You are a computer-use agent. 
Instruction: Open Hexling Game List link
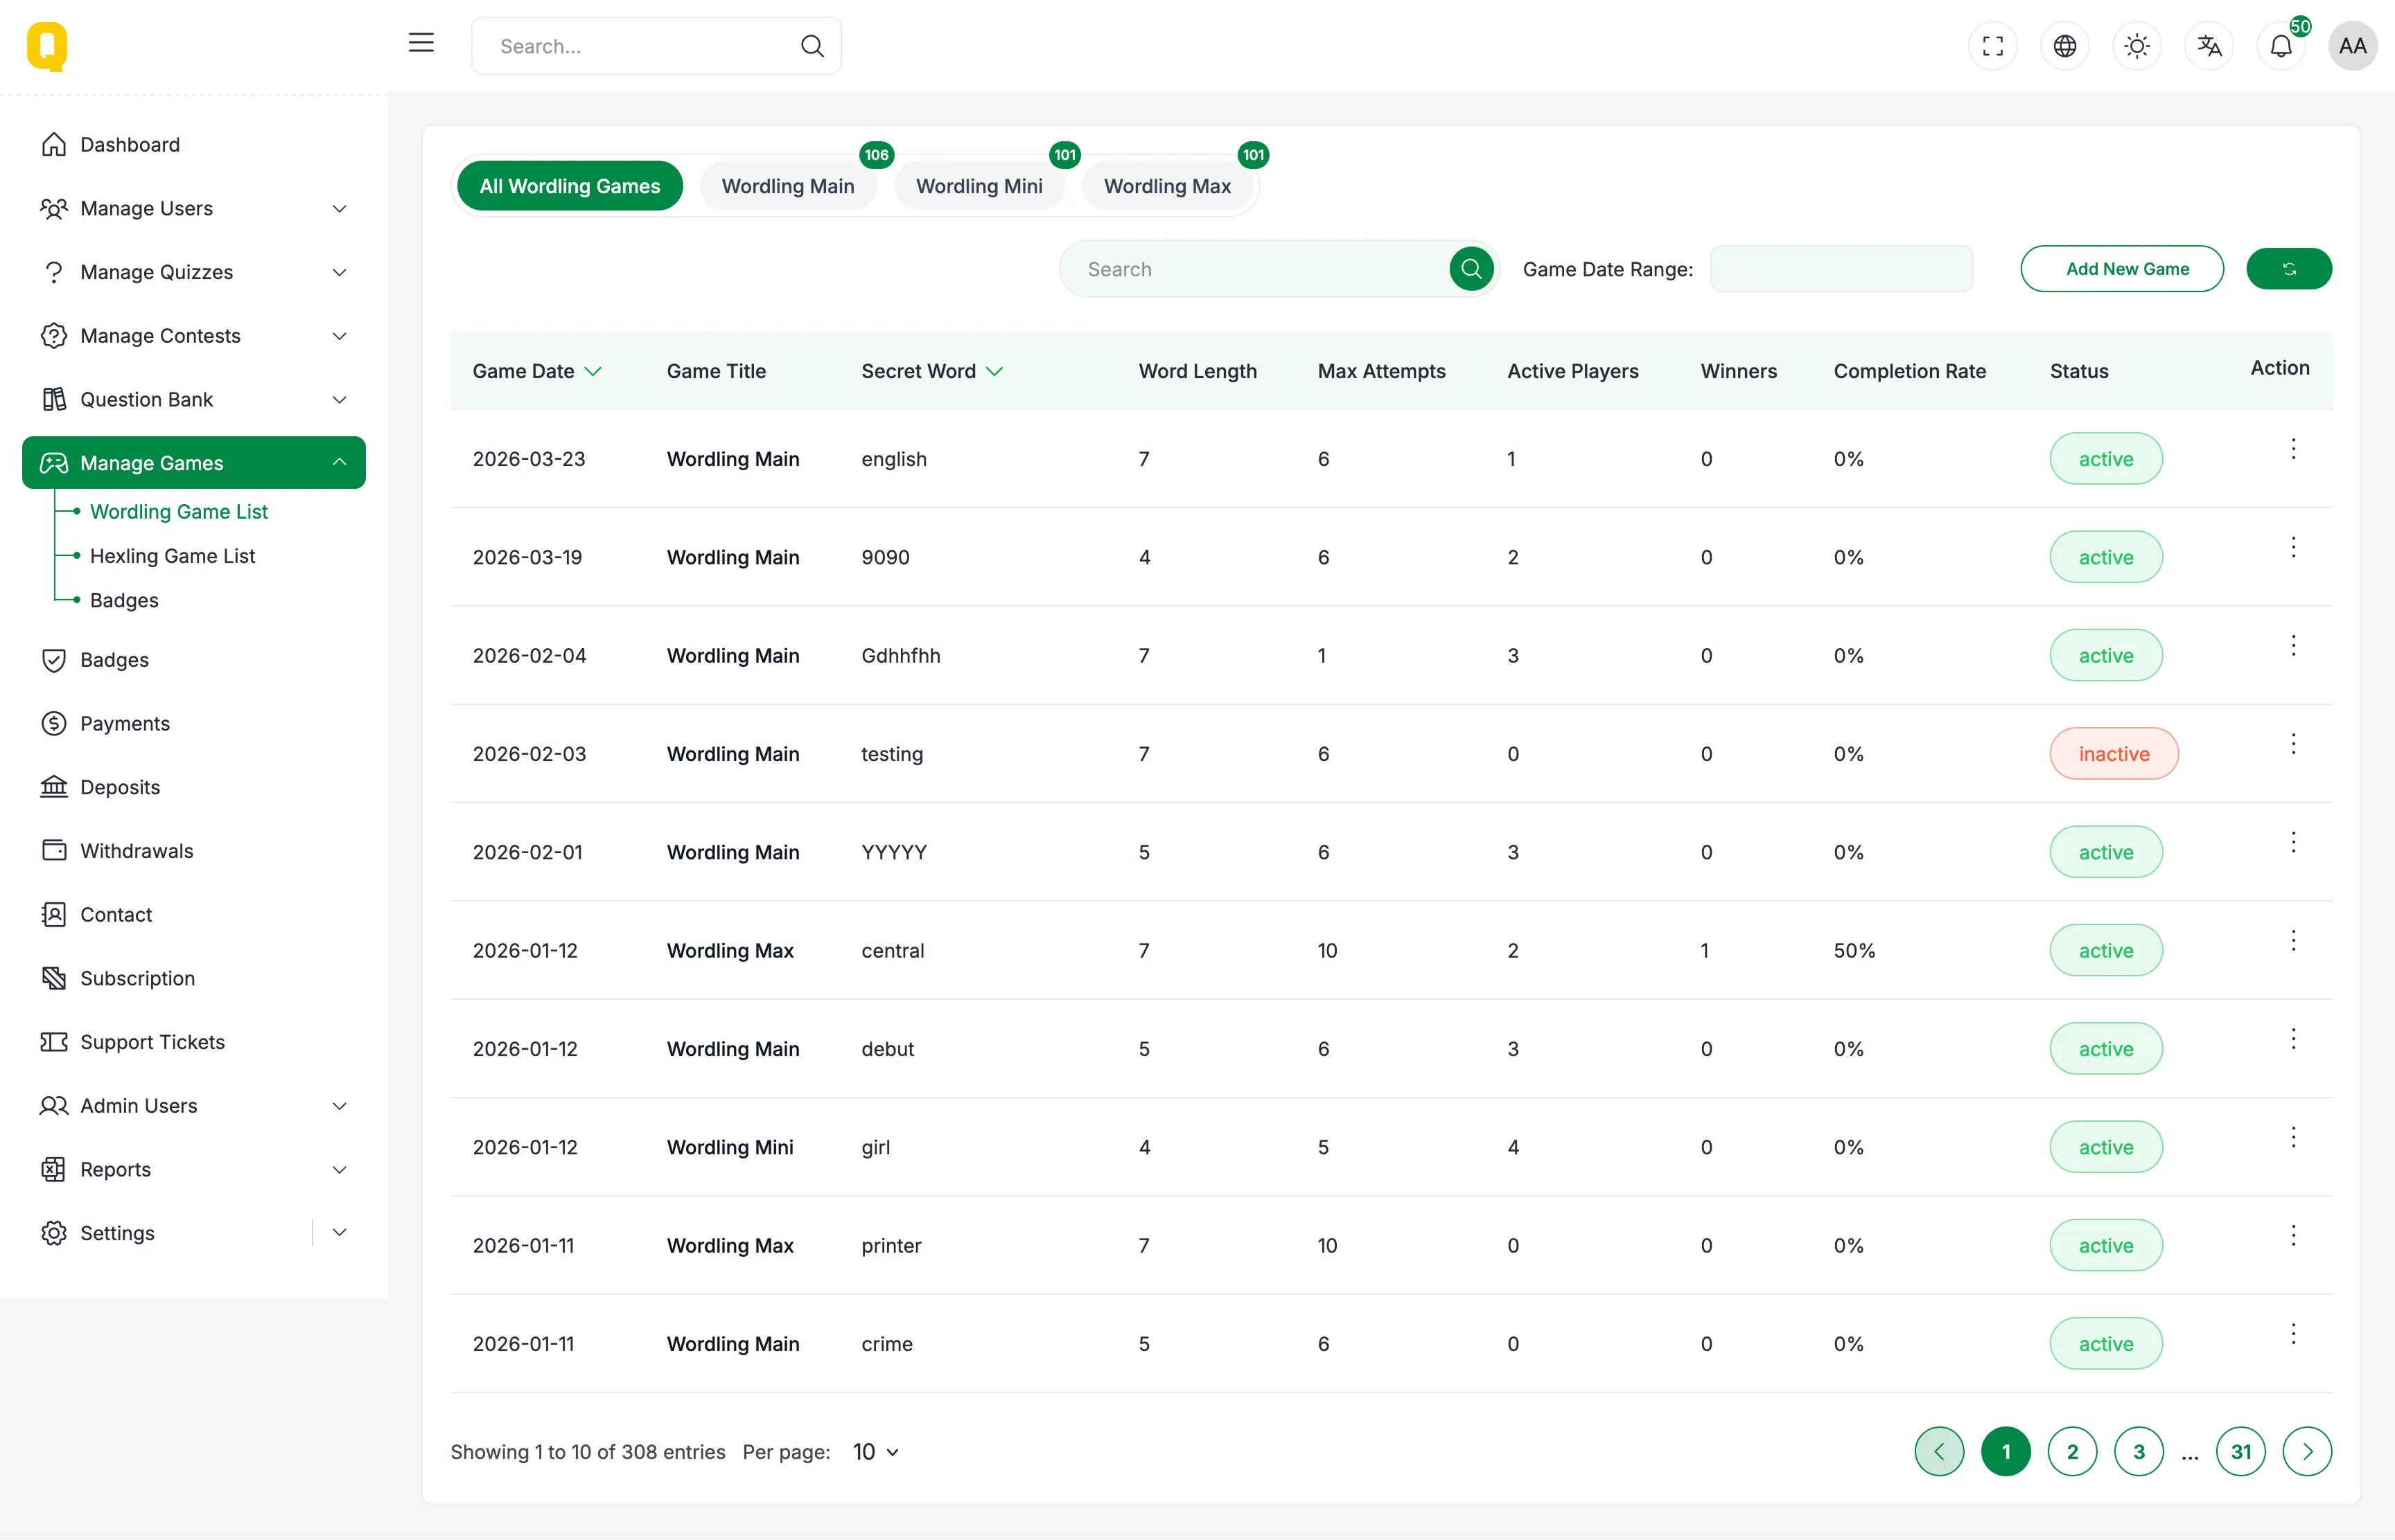click(x=172, y=556)
